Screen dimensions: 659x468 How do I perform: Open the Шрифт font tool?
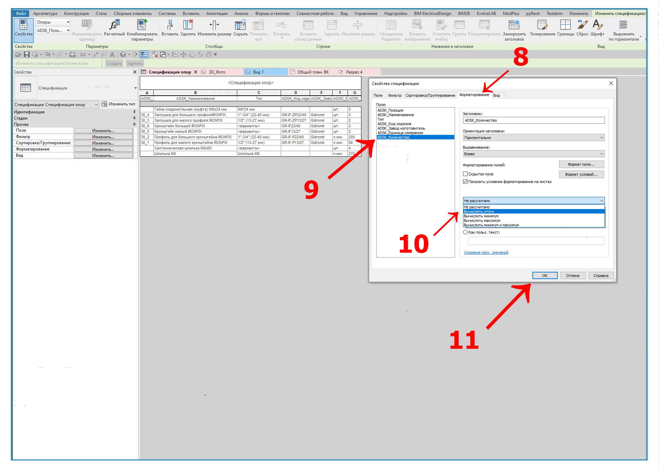click(597, 28)
